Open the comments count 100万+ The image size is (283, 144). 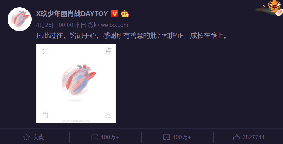click(x=182, y=138)
